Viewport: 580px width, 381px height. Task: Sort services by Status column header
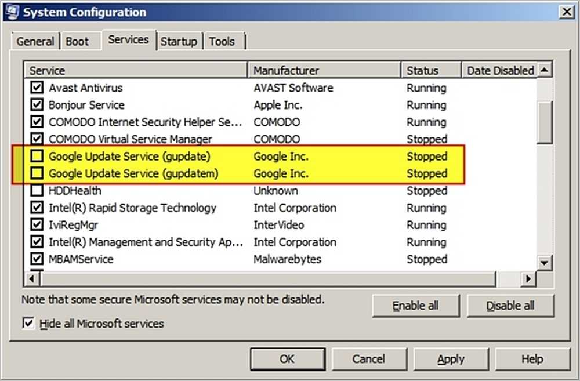(x=431, y=70)
